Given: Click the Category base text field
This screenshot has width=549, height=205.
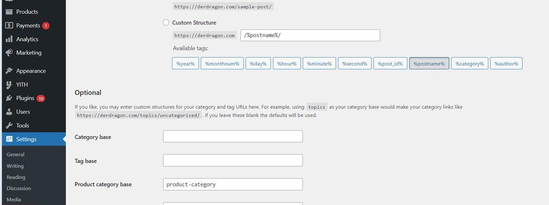Looking at the screenshot, I should (x=233, y=136).
